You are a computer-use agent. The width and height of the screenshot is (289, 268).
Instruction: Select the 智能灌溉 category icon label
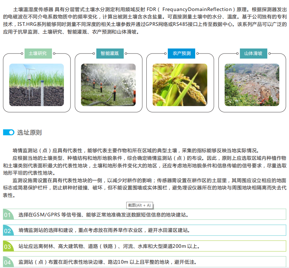110,54
